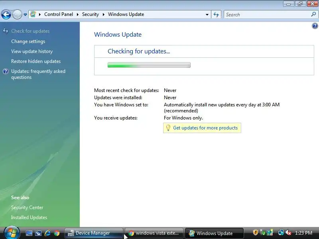Switch to Device Manager taskbar button
Screen dimensions: 319x239
click(x=94, y=233)
